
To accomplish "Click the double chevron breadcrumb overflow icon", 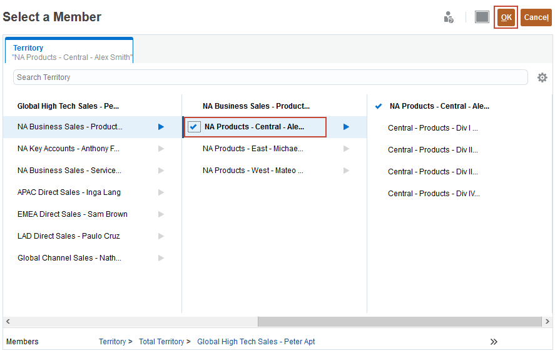I will [494, 342].
